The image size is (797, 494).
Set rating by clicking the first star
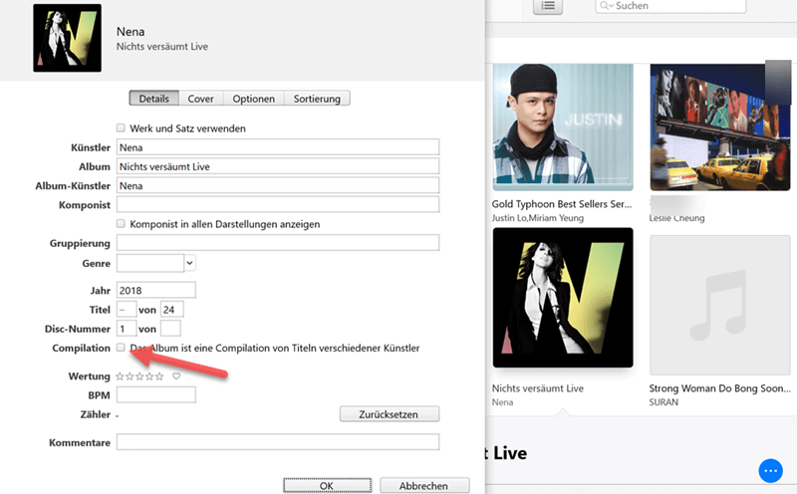tap(121, 376)
